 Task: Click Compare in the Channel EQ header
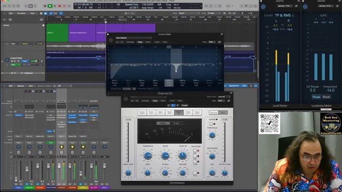(x=130, y=42)
